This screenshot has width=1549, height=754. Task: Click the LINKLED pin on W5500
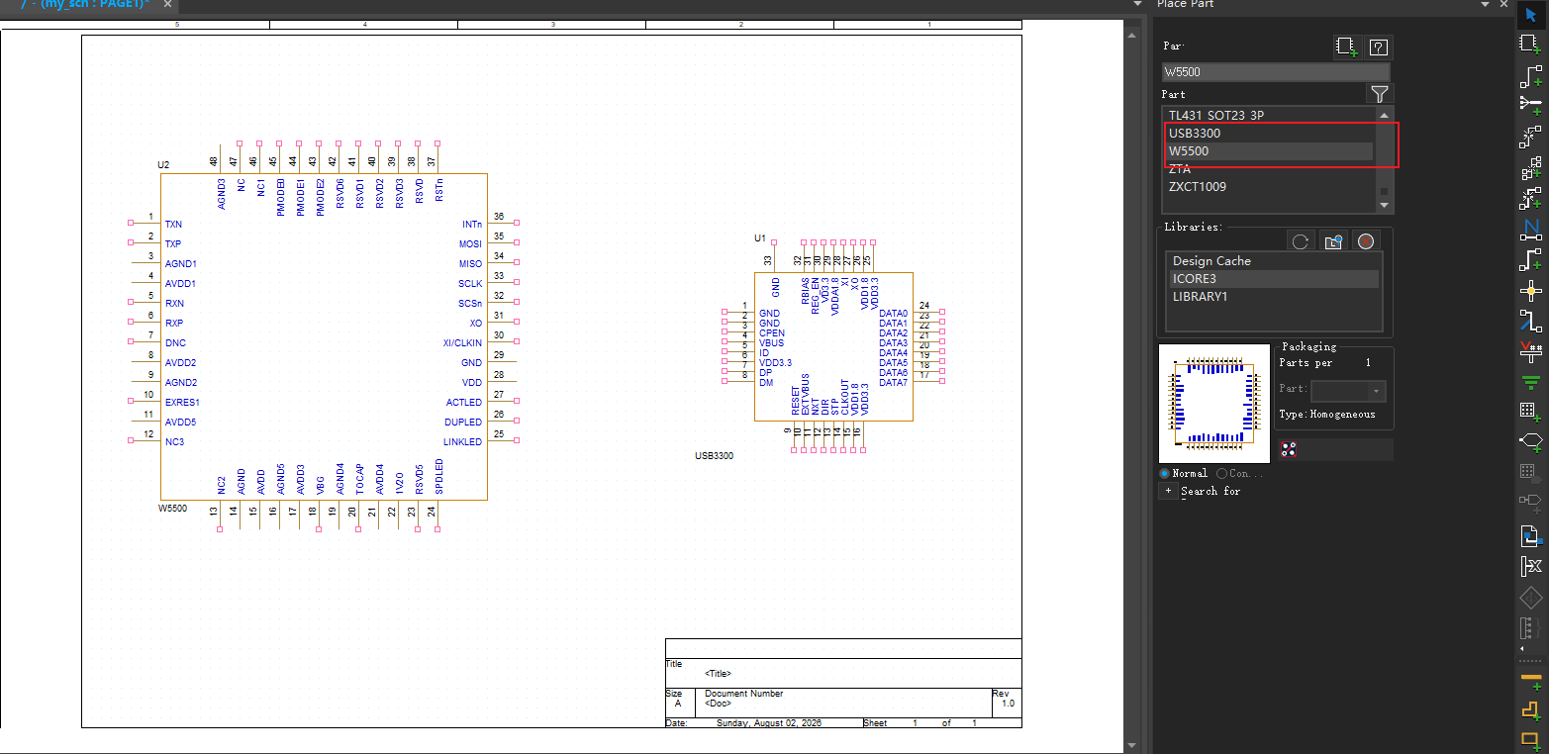(x=463, y=442)
